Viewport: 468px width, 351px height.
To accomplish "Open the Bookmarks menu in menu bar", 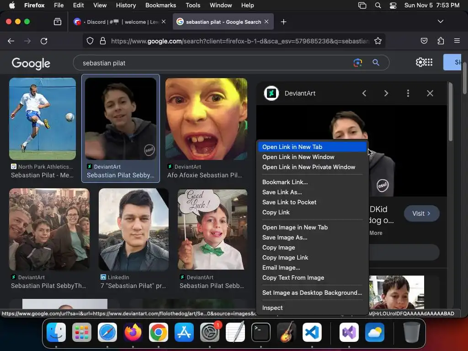I will (160, 5).
